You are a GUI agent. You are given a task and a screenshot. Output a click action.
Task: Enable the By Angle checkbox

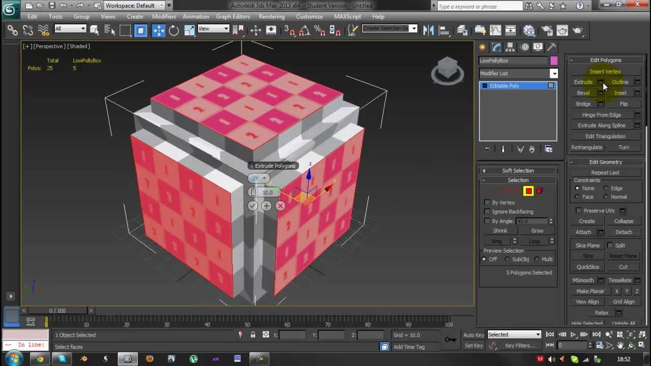click(x=487, y=221)
